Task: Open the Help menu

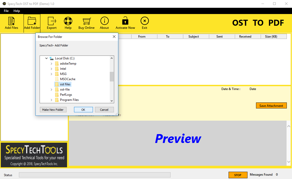Action: 17,11
